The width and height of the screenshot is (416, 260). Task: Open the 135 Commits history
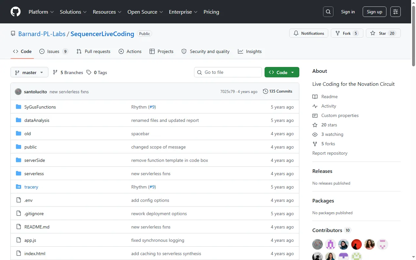click(x=278, y=91)
